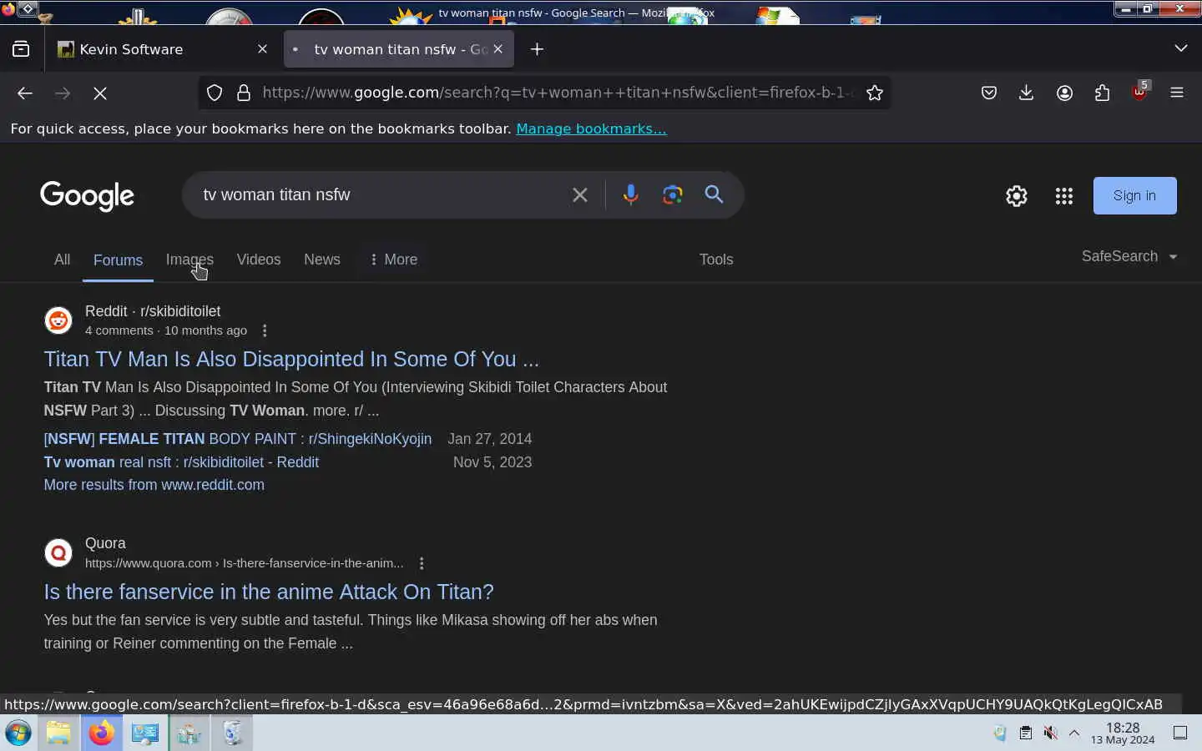Expand the More search filters menu
This screenshot has height=751, width=1202.
tap(393, 260)
